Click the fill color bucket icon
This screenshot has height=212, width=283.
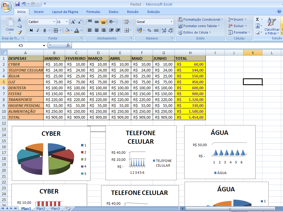(x=67, y=31)
